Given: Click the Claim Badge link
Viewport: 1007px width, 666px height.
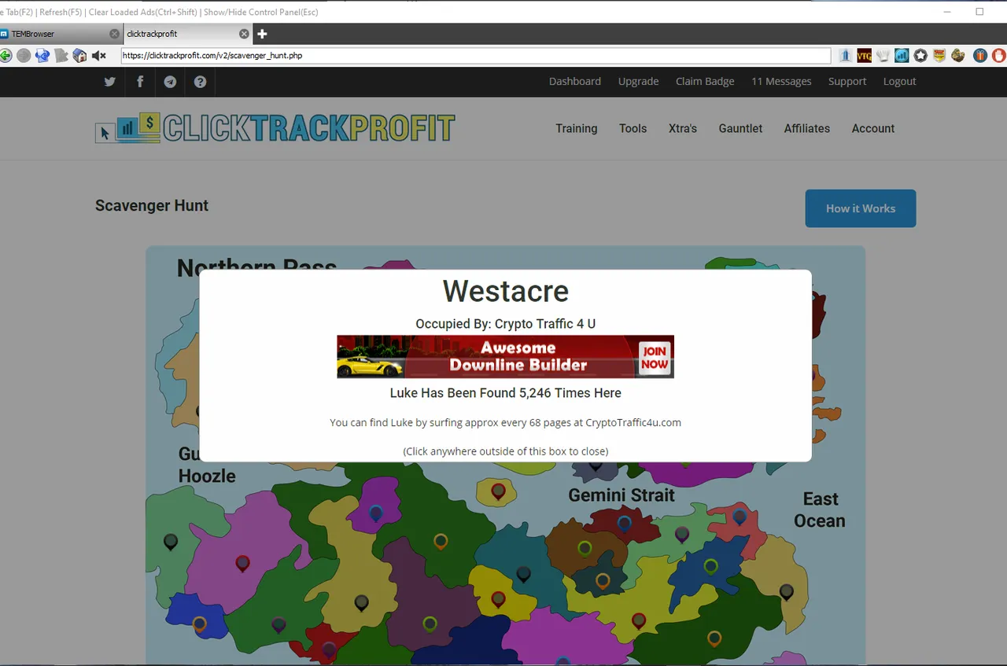Looking at the screenshot, I should coord(705,82).
